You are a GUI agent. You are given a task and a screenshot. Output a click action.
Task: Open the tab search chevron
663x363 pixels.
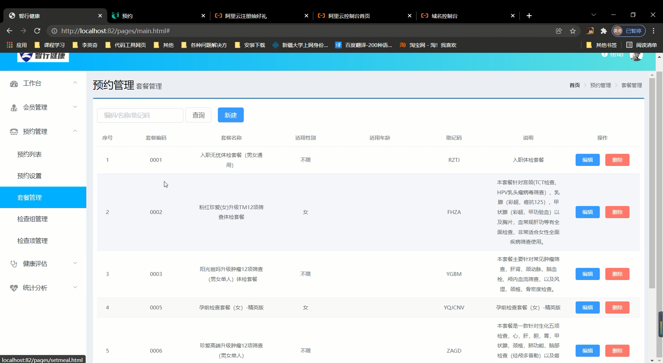pos(594,15)
